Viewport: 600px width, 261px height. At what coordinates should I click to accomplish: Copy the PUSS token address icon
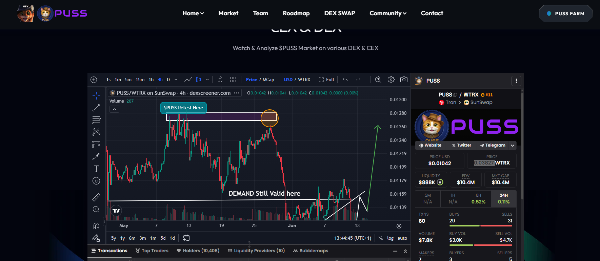tap(455, 95)
